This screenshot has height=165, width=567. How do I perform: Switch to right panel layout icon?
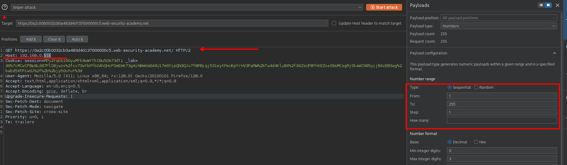pos(548,5)
